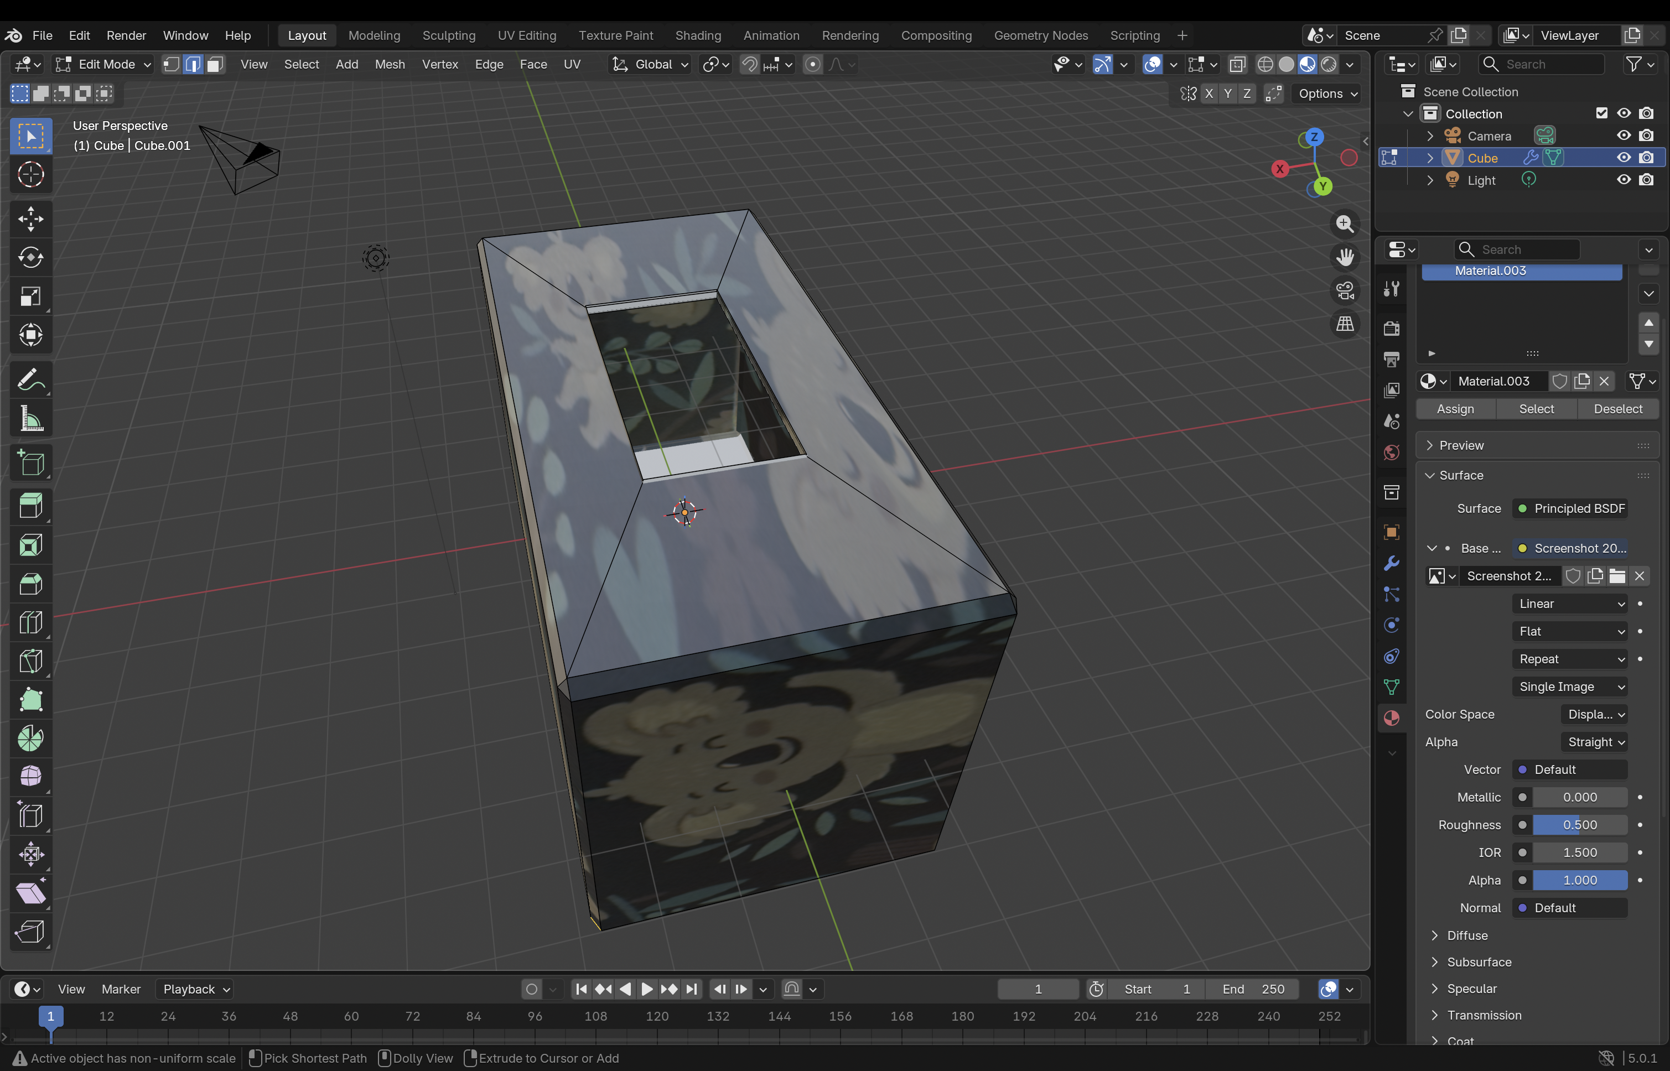Toggle camera view in viewport gizmo

point(1345,290)
